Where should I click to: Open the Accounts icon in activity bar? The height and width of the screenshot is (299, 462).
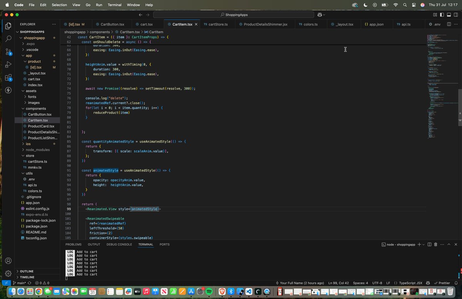[8, 261]
